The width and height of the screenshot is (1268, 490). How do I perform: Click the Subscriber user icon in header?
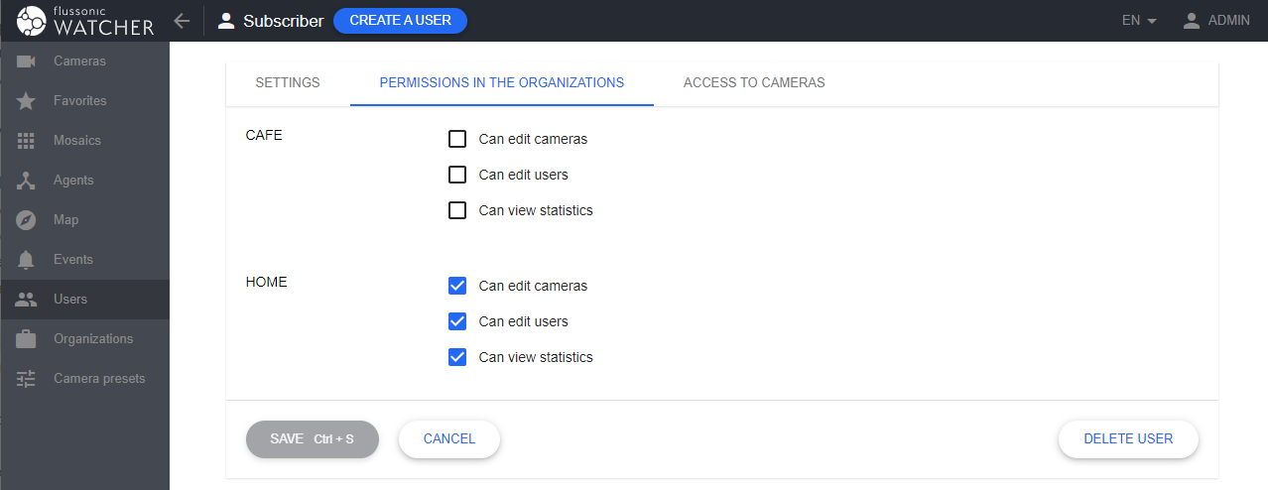(226, 21)
